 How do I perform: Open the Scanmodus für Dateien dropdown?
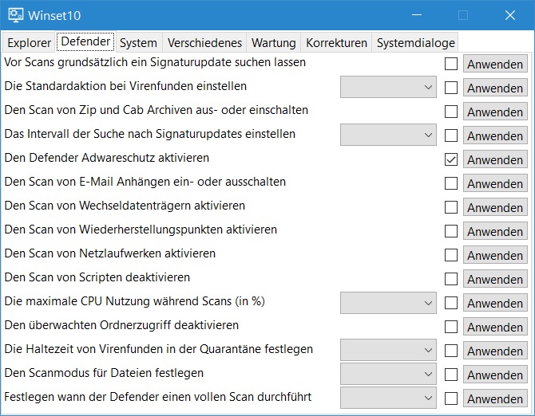coord(388,375)
